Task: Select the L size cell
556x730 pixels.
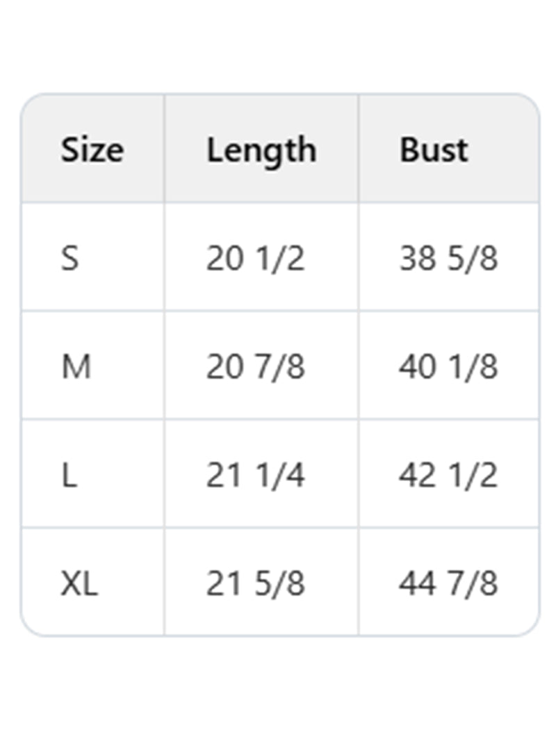Action: [69, 476]
